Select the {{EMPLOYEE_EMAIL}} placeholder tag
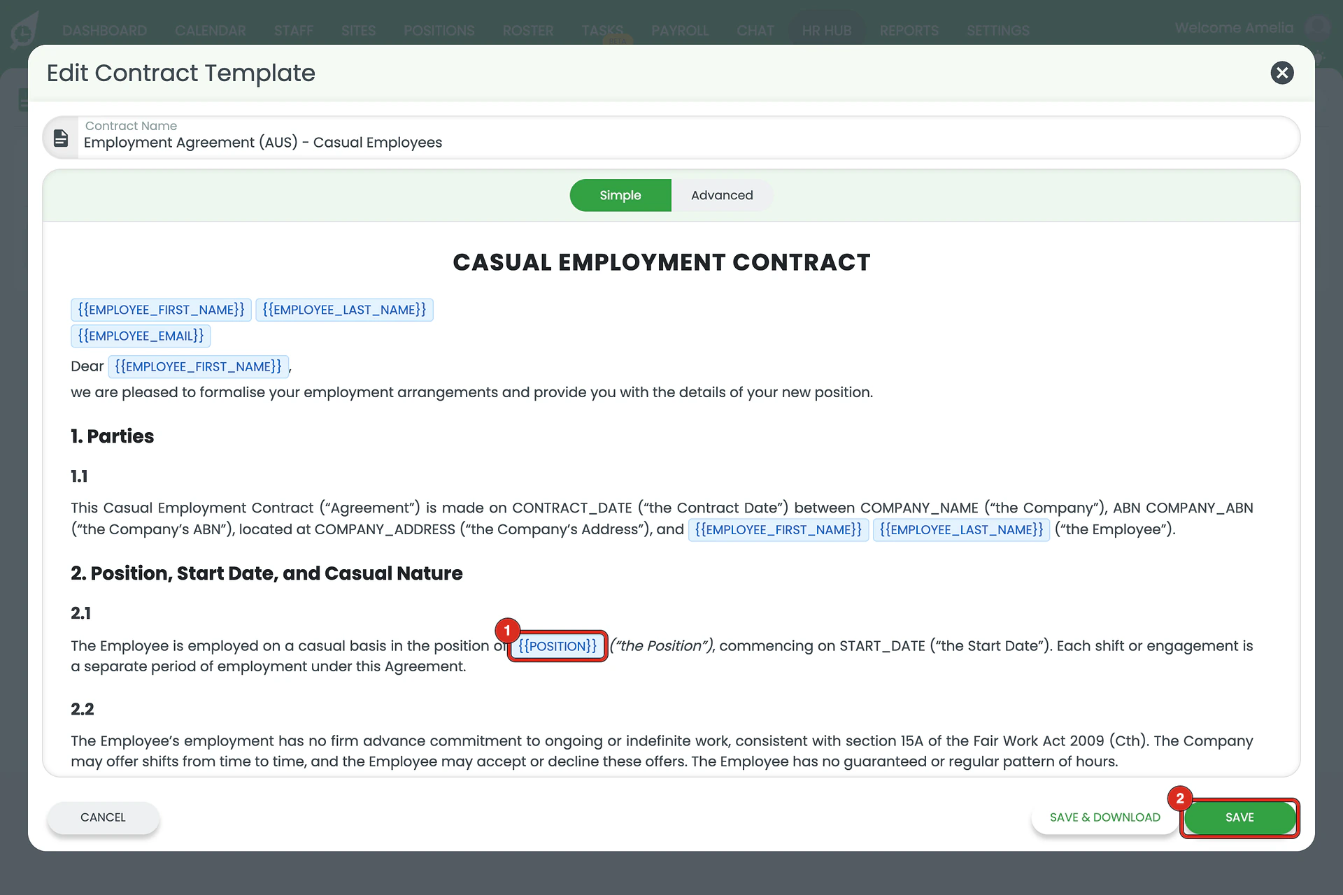The height and width of the screenshot is (895, 1343). pyautogui.click(x=141, y=336)
